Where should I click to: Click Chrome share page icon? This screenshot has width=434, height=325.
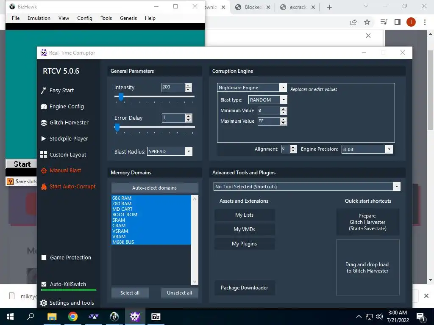click(353, 22)
